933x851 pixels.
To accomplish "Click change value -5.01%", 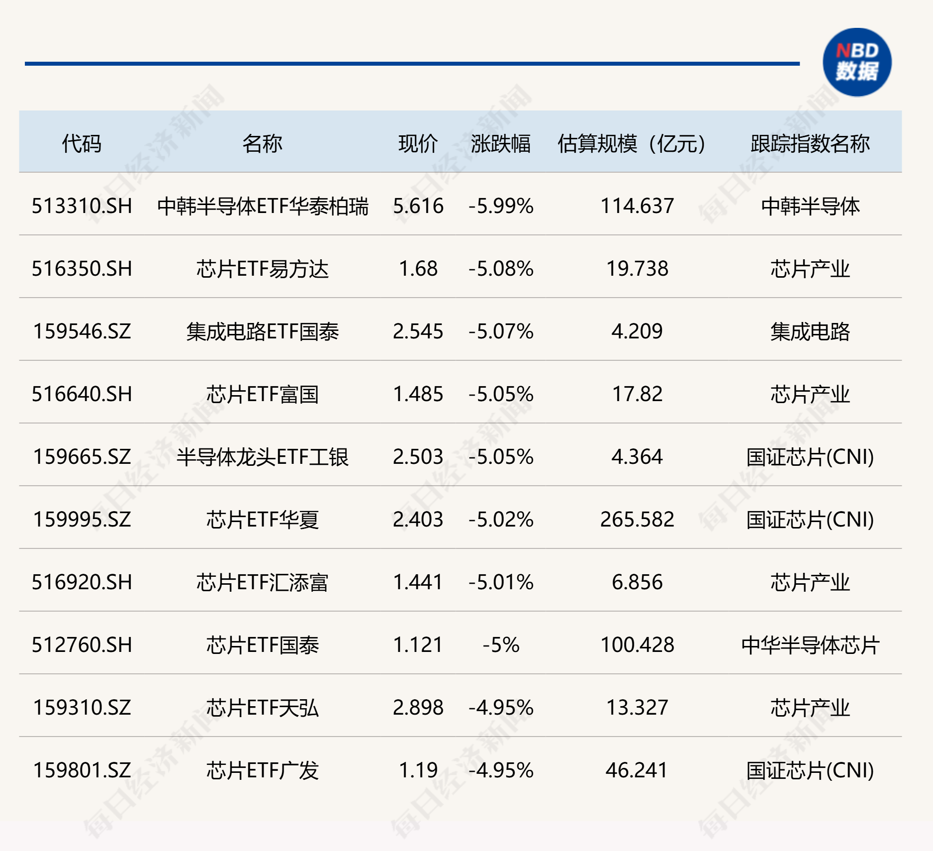I will pos(501,582).
